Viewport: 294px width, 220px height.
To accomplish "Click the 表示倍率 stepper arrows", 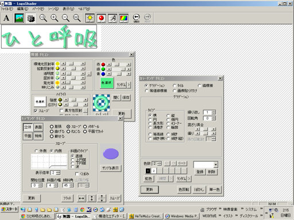I will click(58, 172).
